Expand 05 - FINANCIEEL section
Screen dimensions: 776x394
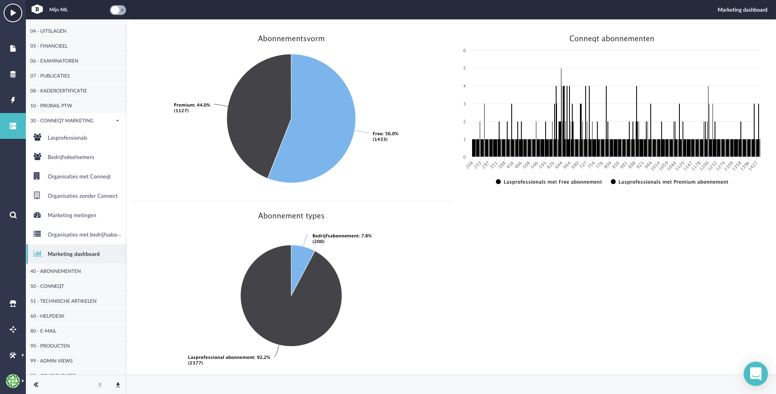coord(76,46)
